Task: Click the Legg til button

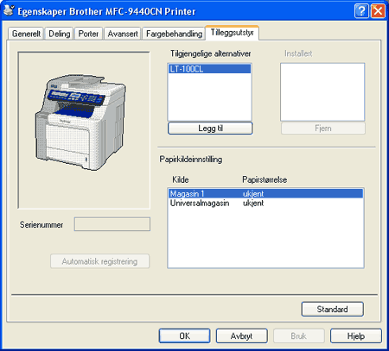Action: (x=210, y=128)
